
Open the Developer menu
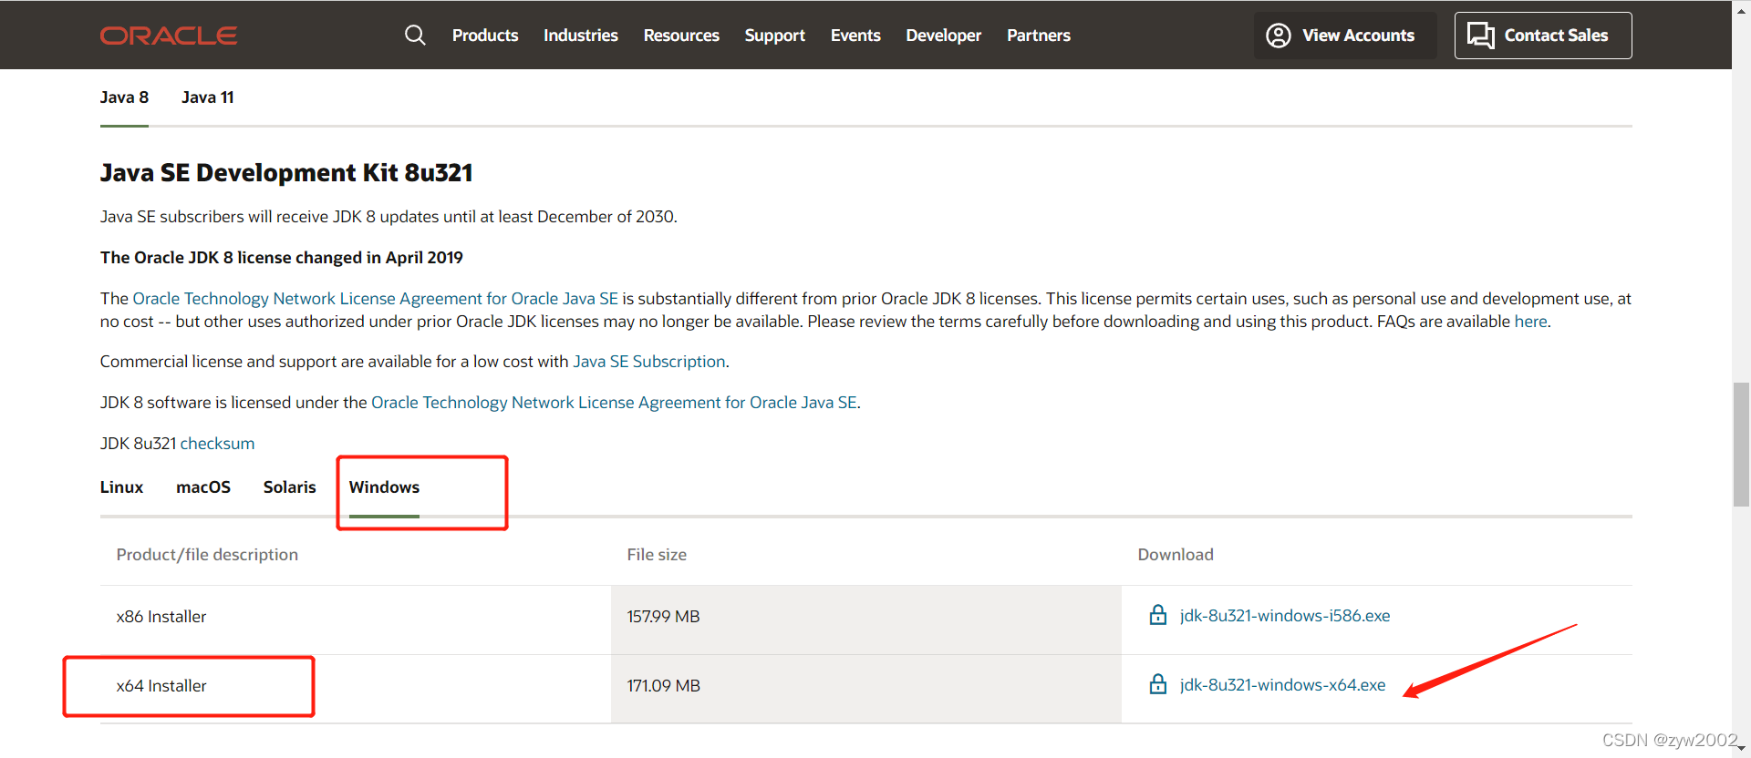coord(944,36)
